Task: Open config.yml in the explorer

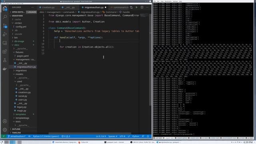Action: coord(21,27)
